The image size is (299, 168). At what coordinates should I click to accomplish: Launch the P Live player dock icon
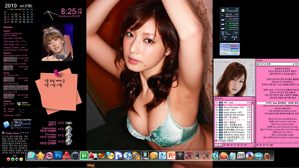click(119, 156)
